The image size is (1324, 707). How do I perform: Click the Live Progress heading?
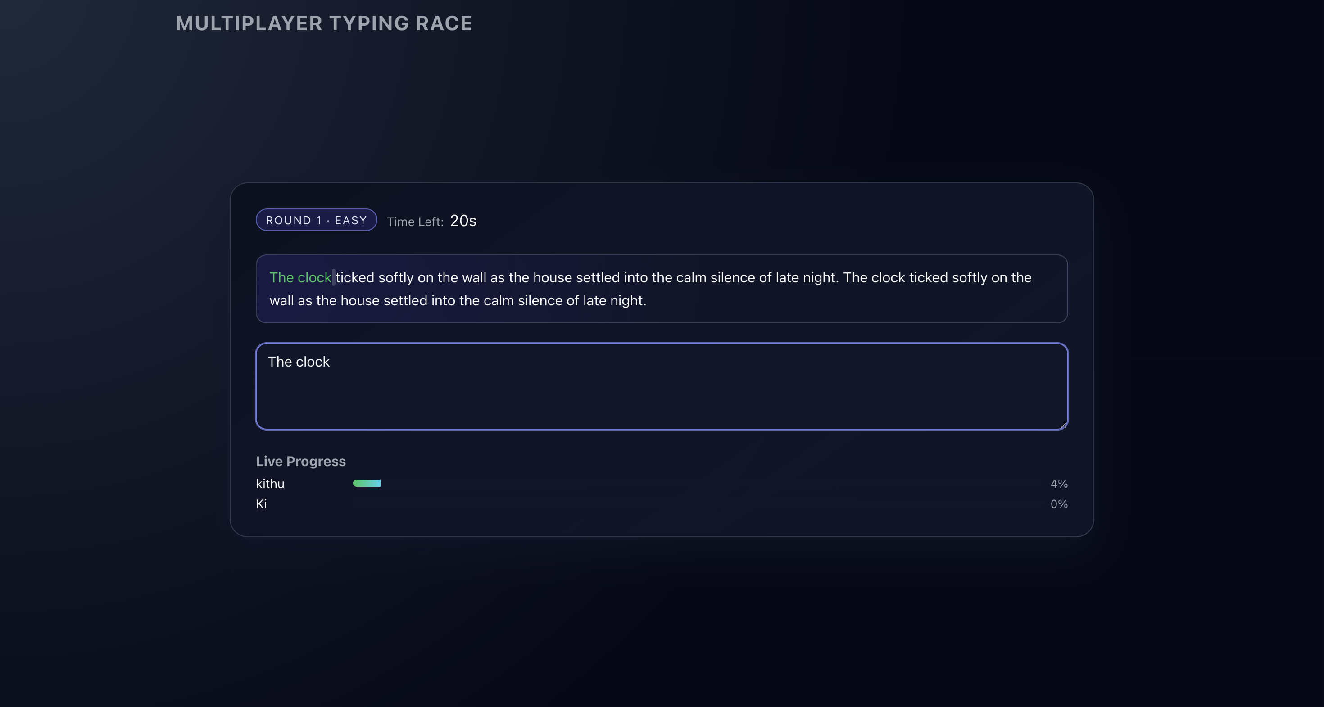pyautogui.click(x=301, y=462)
